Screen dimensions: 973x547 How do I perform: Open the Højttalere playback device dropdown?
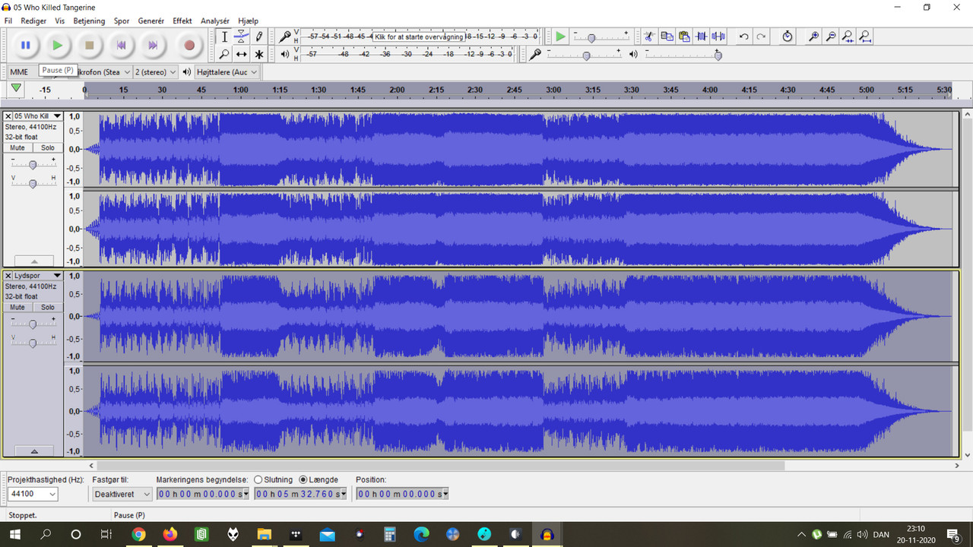click(x=227, y=72)
